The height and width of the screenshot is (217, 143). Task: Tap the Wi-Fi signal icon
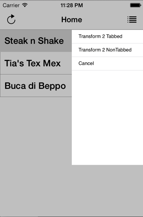[25, 5]
